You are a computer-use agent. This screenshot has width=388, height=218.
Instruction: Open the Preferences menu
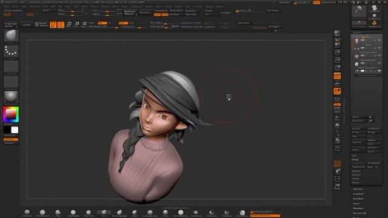click(136, 7)
